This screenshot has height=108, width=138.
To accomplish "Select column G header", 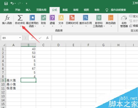I will click(x=104, y=45).
